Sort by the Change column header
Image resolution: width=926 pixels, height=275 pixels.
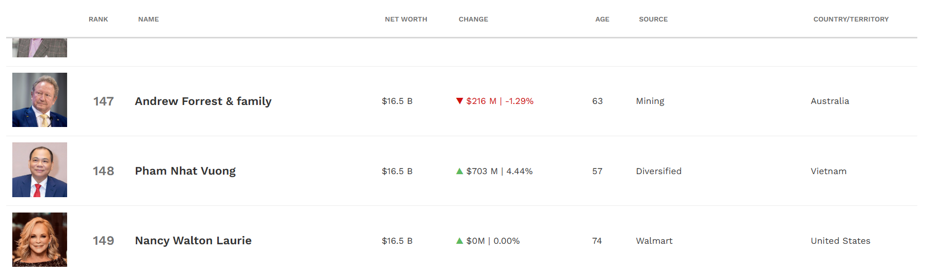pyautogui.click(x=473, y=19)
